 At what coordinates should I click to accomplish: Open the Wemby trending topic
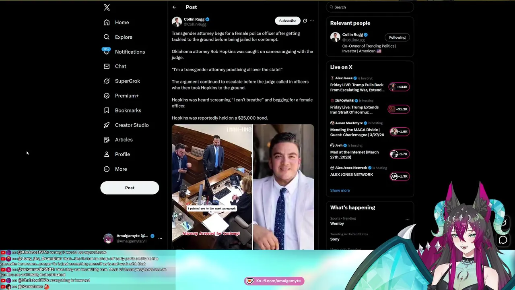coord(337,224)
